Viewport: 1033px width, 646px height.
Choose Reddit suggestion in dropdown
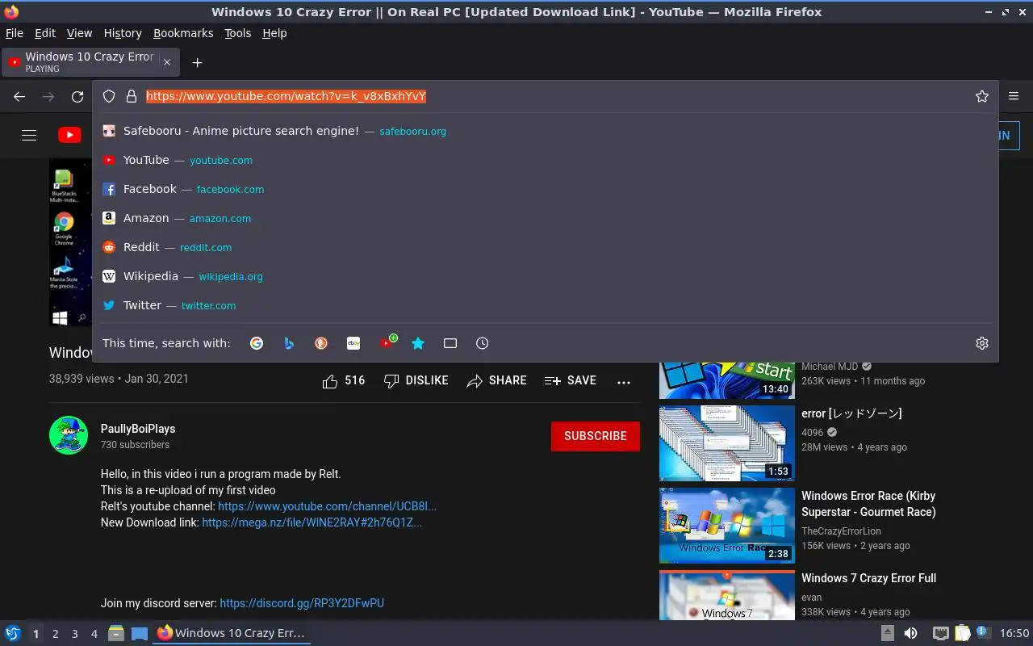point(546,247)
